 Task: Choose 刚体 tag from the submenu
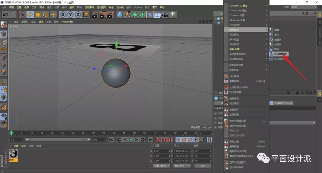coord(276,30)
